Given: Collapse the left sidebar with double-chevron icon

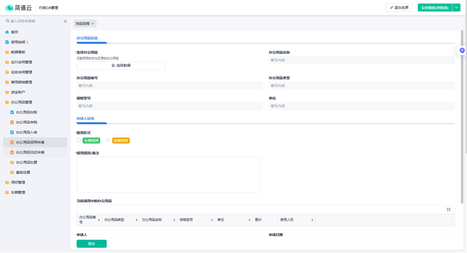Looking at the screenshot, I should 65,21.
